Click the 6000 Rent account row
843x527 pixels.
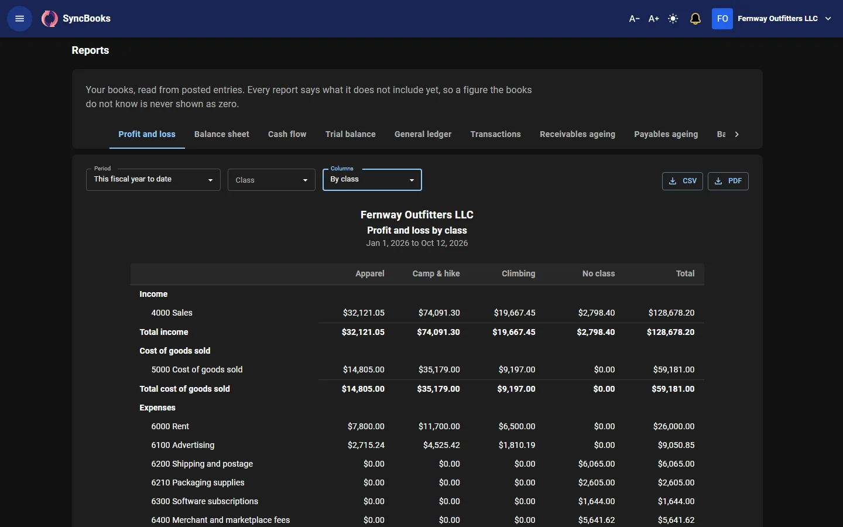pos(417,426)
